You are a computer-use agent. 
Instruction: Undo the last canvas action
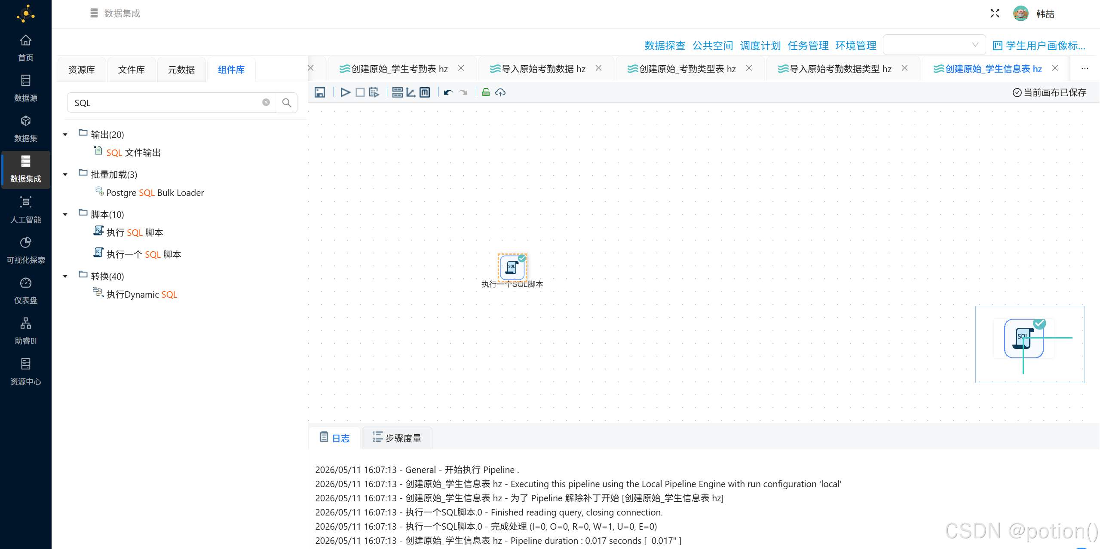point(448,92)
